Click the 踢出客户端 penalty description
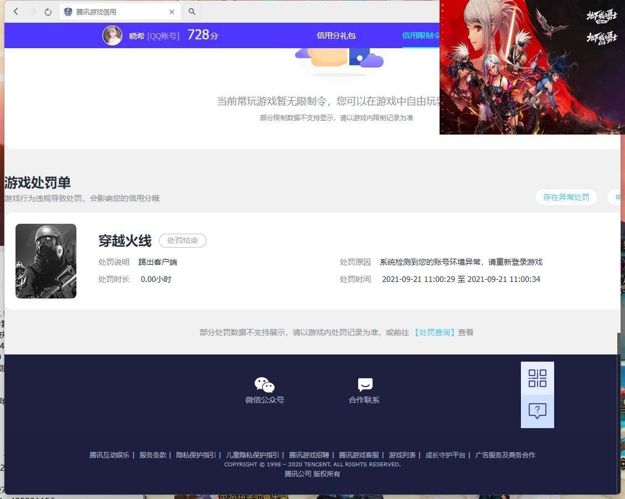 coord(158,262)
